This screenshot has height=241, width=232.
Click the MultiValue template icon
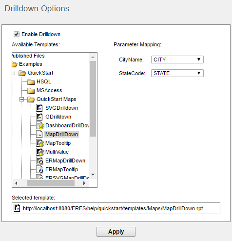[40, 152]
